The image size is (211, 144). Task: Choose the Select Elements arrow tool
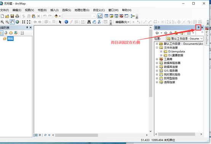click(x=60, y=22)
